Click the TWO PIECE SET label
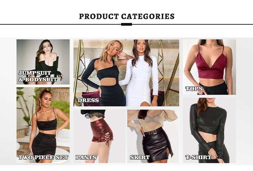 point(44,157)
